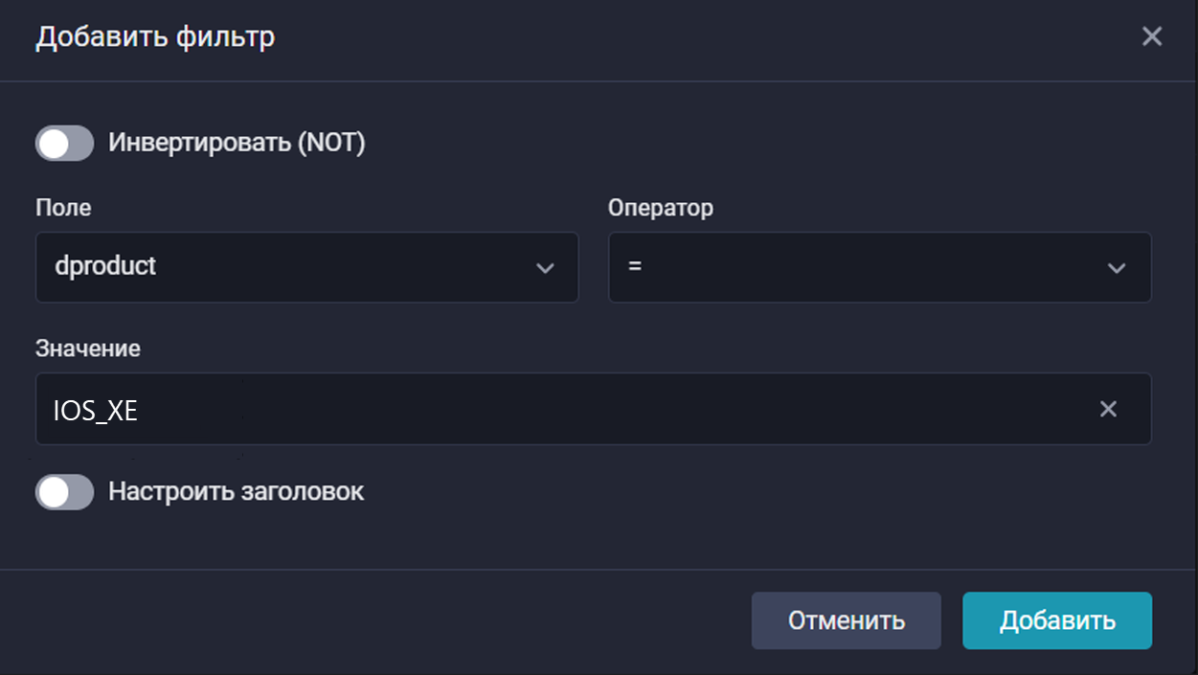The image size is (1198, 675).
Task: Select the dproduct text in the Поле combo box
Action: tap(105, 266)
